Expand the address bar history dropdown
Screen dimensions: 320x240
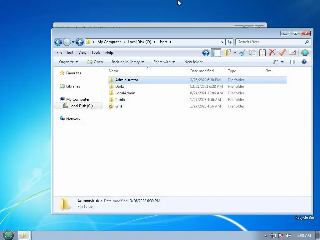[222, 42]
